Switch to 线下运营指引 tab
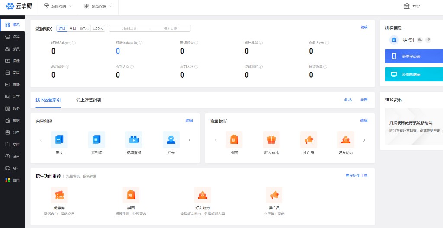The height and width of the screenshot is (228, 443). coord(48,100)
